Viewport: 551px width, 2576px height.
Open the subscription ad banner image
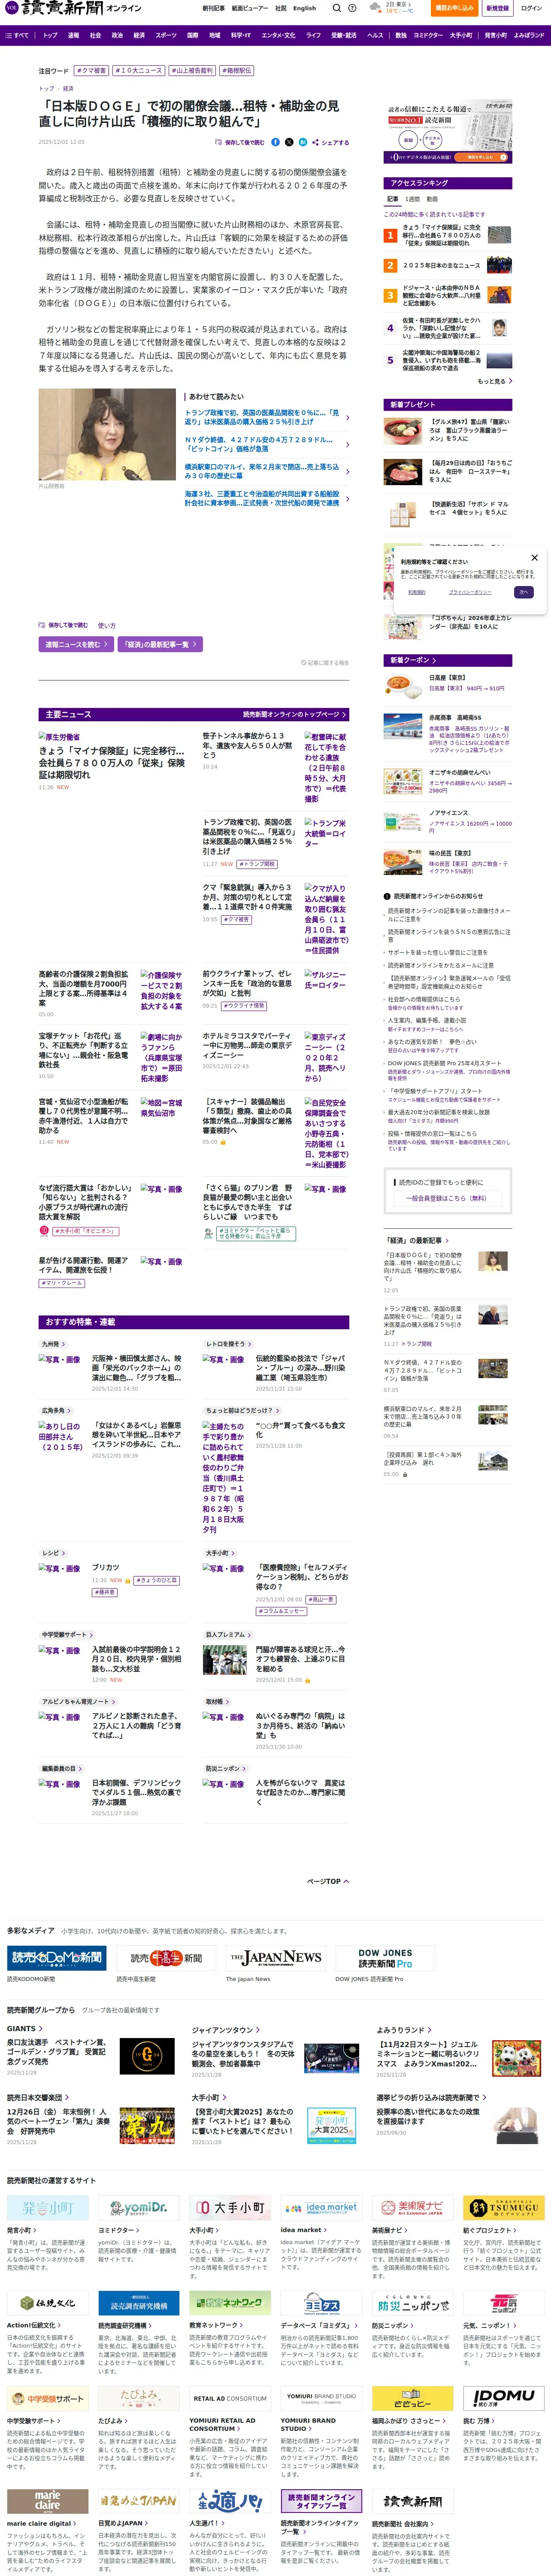point(448,132)
